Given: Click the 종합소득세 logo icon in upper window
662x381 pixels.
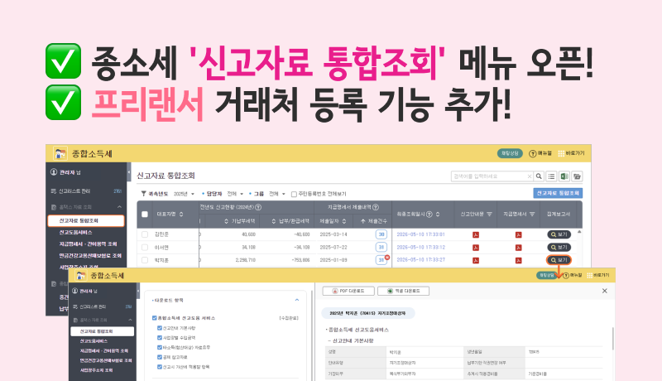Looking at the screenshot, I should coord(60,153).
